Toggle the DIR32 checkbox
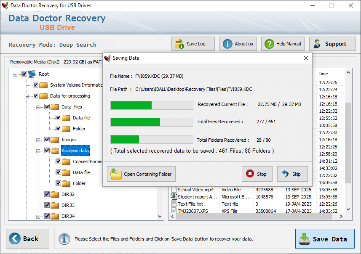 tap(47, 194)
